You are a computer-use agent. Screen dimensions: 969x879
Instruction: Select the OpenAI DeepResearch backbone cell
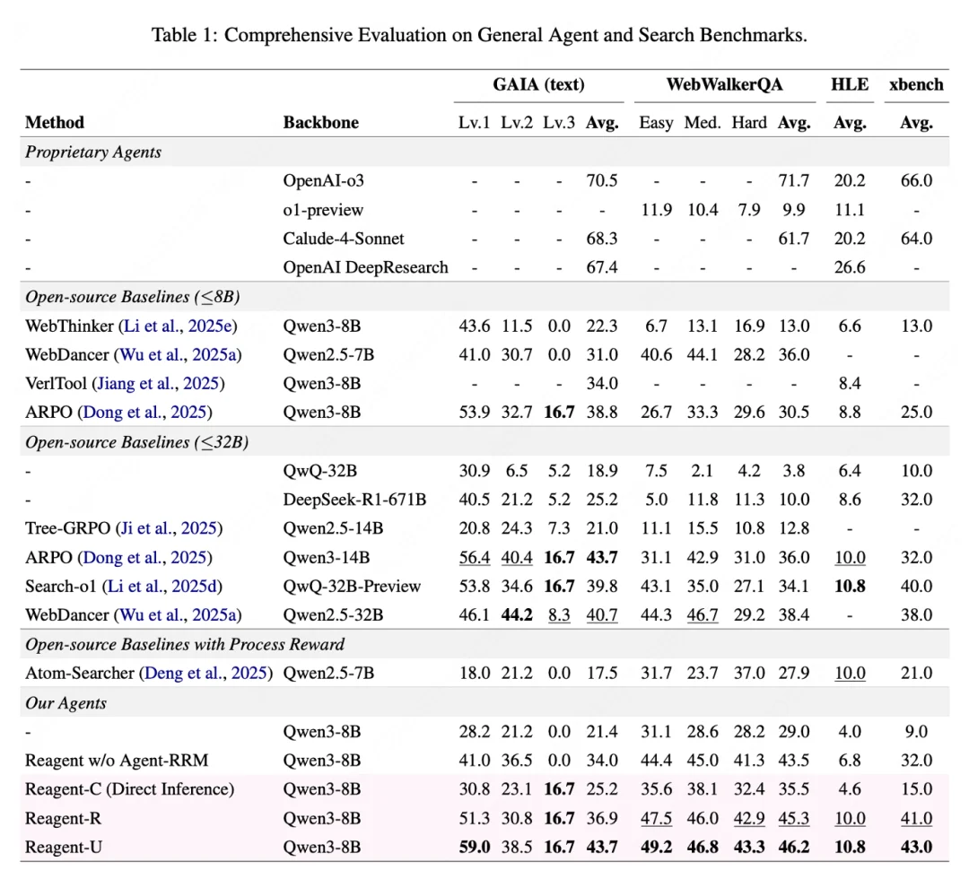click(x=365, y=267)
